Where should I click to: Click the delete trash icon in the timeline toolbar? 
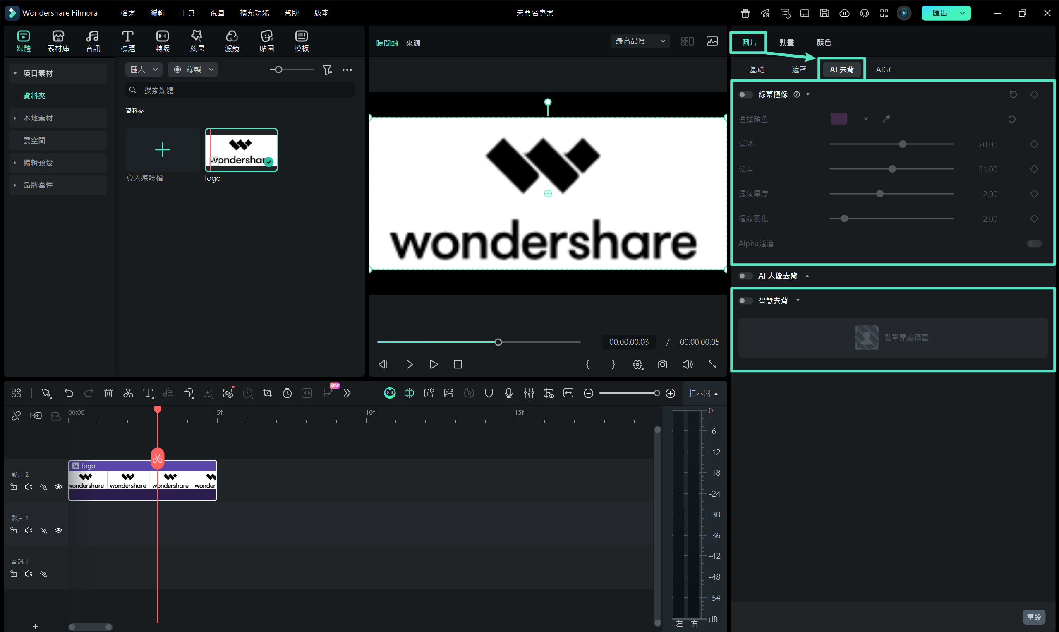point(108,393)
